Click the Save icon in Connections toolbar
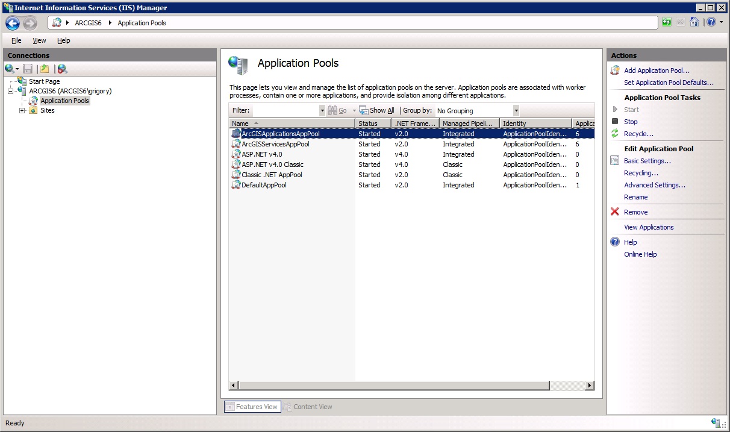This screenshot has height=432, width=730. 28,69
